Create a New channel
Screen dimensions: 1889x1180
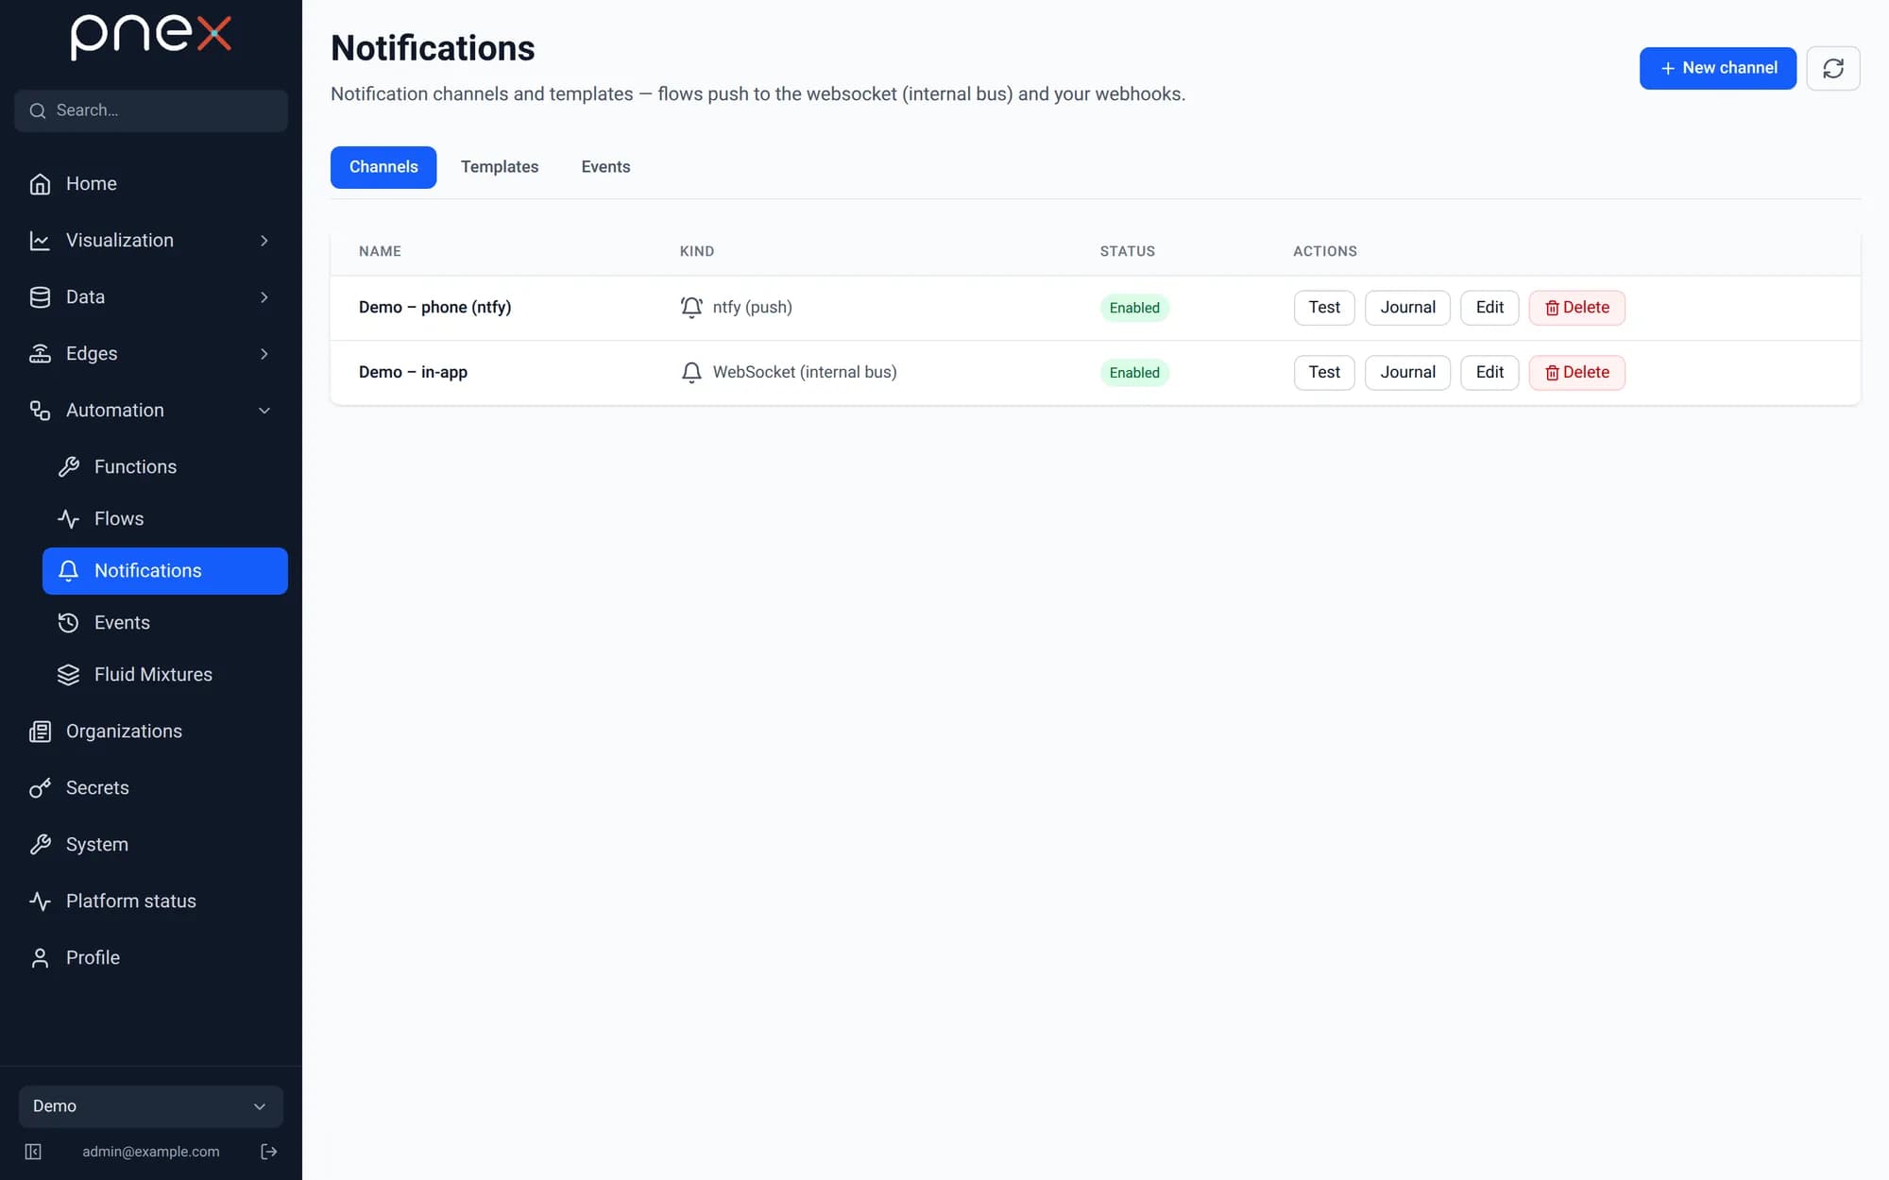tap(1717, 68)
